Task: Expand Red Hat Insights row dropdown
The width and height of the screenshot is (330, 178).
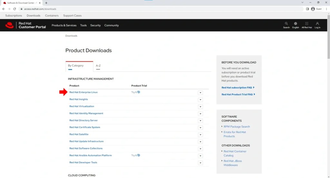Action: tap(200, 100)
